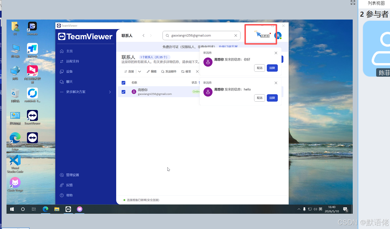Expand 更多解决方案 chevron arrow

pos(110,92)
